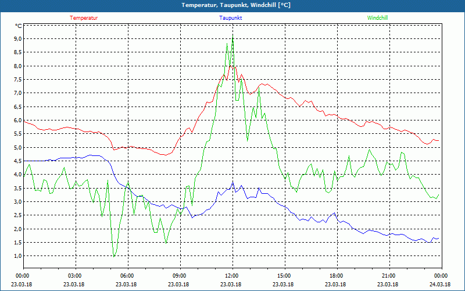Viewport: 465px width, 291px height.
Task: Click the 03:00 time axis label
Action: (75, 276)
